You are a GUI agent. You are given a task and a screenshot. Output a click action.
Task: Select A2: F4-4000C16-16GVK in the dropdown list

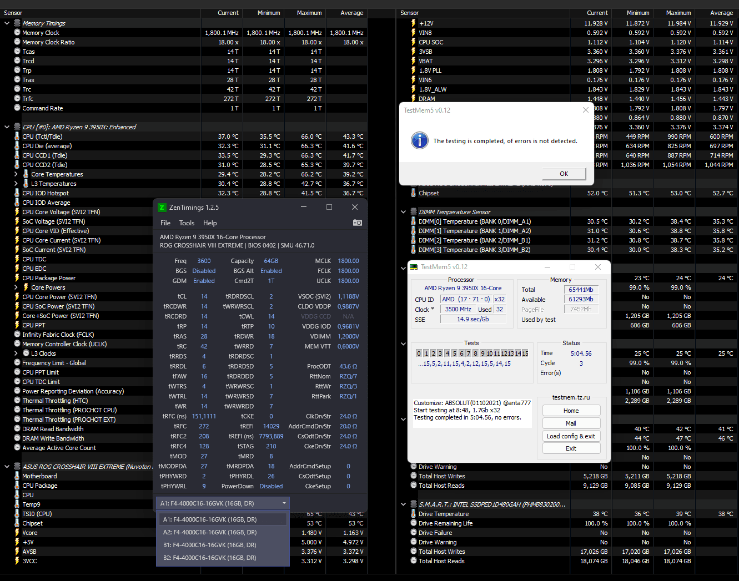223,532
